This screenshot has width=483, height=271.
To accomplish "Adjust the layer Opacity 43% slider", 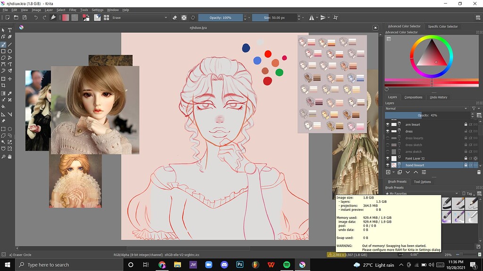I will click(427, 115).
